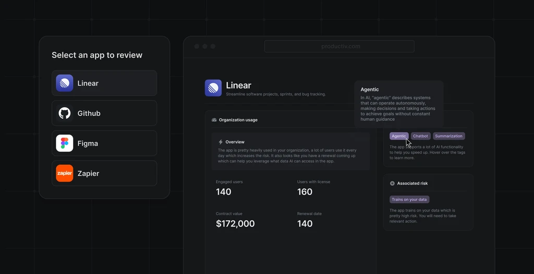Click the Renewal date value
Viewport: 534px width, 274px height.
(305, 224)
